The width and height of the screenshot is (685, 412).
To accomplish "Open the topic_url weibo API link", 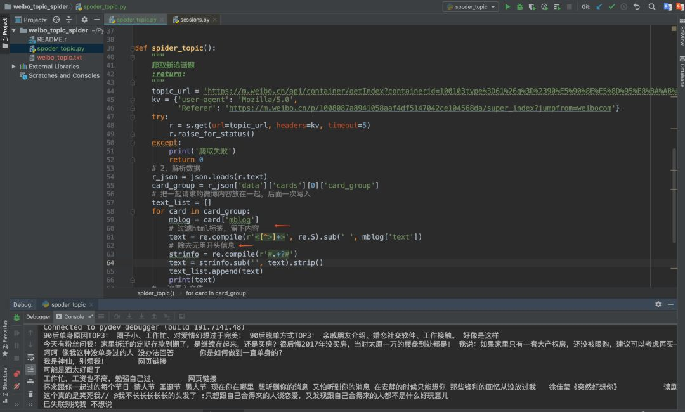I will click(441, 91).
